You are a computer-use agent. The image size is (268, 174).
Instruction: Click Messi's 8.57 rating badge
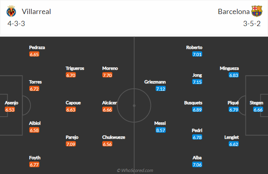click(160, 130)
